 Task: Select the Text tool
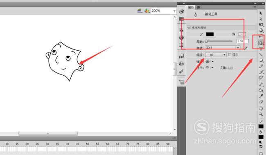261,49
